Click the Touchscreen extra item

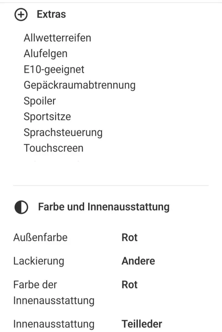click(54, 148)
